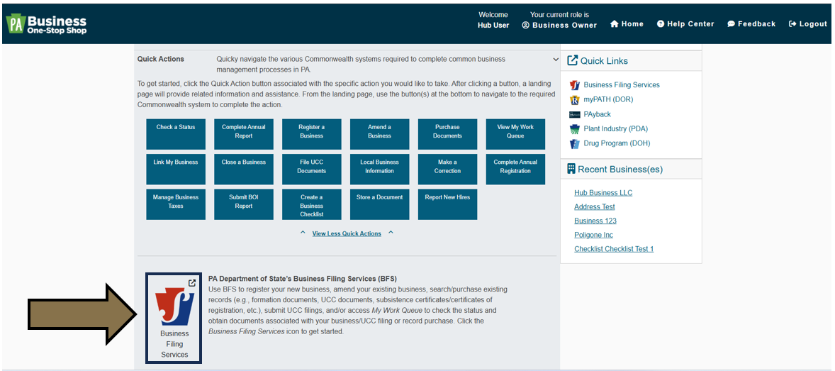Click the Logout arrow icon
The width and height of the screenshot is (835, 371).
792,24
